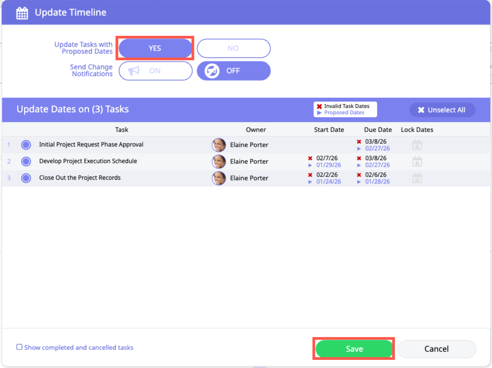Toggle selection for Develop Project Execution Schedule

point(26,161)
